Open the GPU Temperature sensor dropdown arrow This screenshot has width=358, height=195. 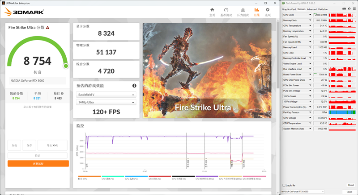[x=310, y=26]
